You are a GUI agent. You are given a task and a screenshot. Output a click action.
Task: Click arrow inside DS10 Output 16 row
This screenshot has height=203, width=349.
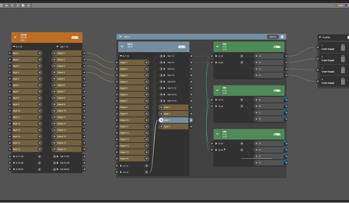coord(146,159)
